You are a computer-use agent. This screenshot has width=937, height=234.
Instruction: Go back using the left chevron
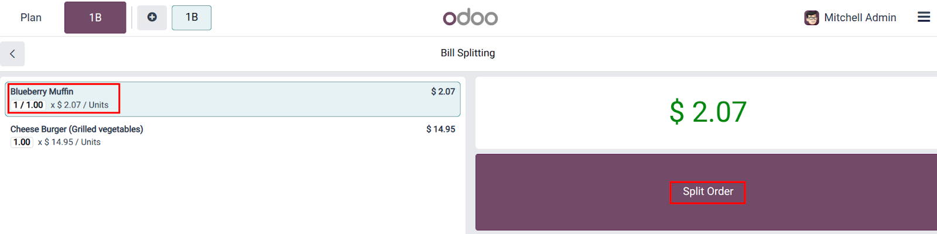(x=12, y=54)
